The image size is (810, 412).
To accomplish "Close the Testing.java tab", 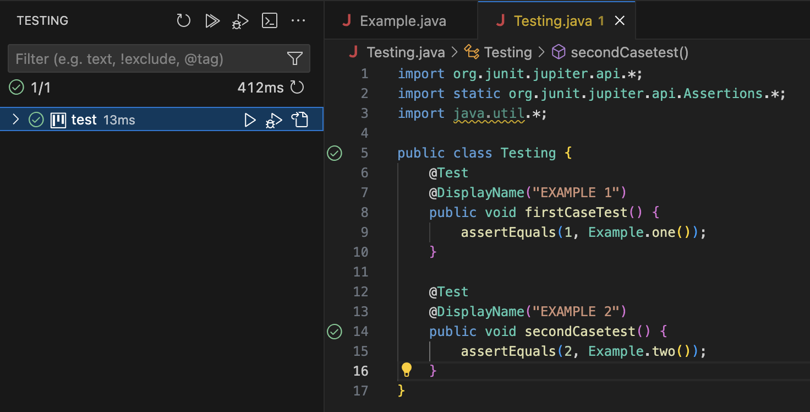I will tap(620, 21).
